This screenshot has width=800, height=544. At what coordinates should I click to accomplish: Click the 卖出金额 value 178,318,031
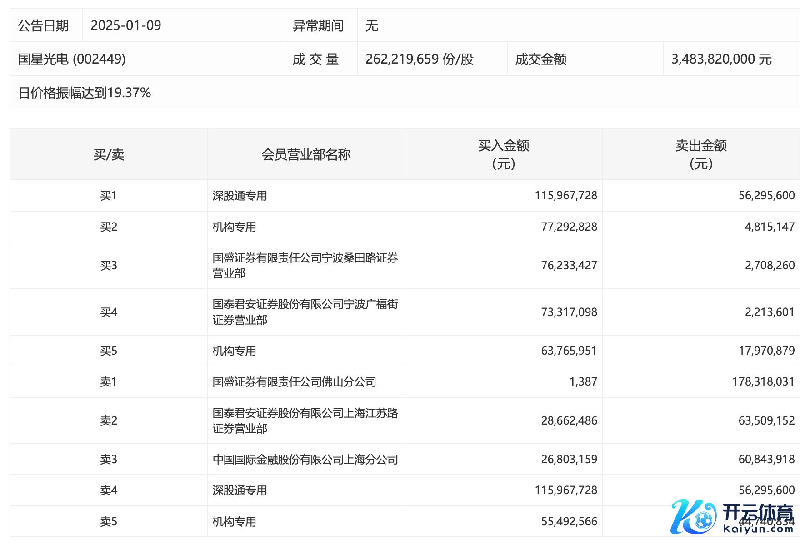pos(763,382)
